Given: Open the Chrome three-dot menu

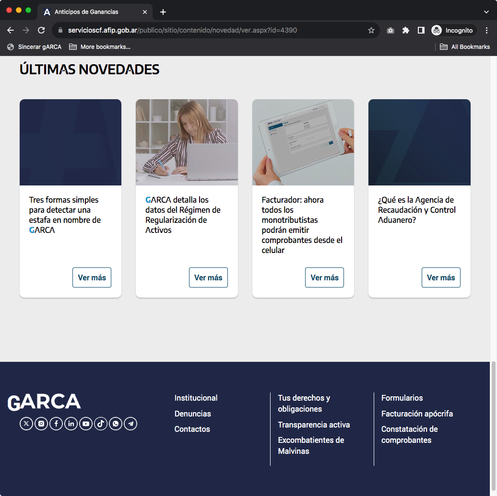Looking at the screenshot, I should coord(486,30).
